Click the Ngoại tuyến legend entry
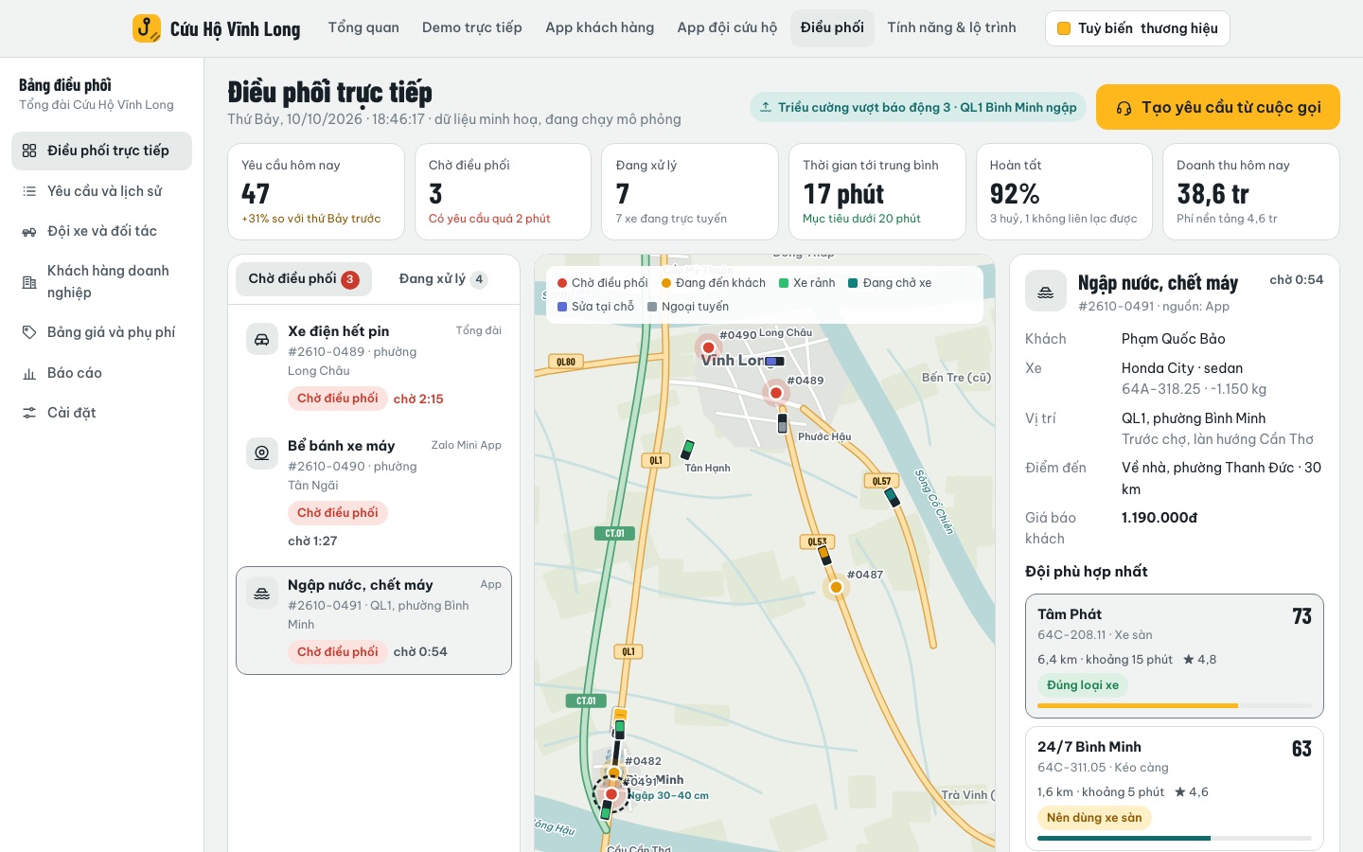Screen dimensions: 1363x852 [x=688, y=307]
